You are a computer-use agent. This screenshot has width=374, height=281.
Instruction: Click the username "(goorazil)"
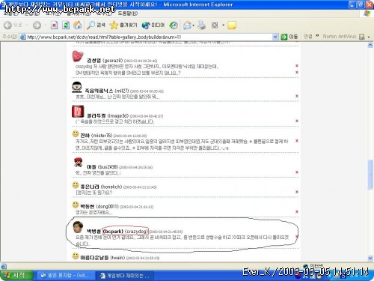pos(113,61)
